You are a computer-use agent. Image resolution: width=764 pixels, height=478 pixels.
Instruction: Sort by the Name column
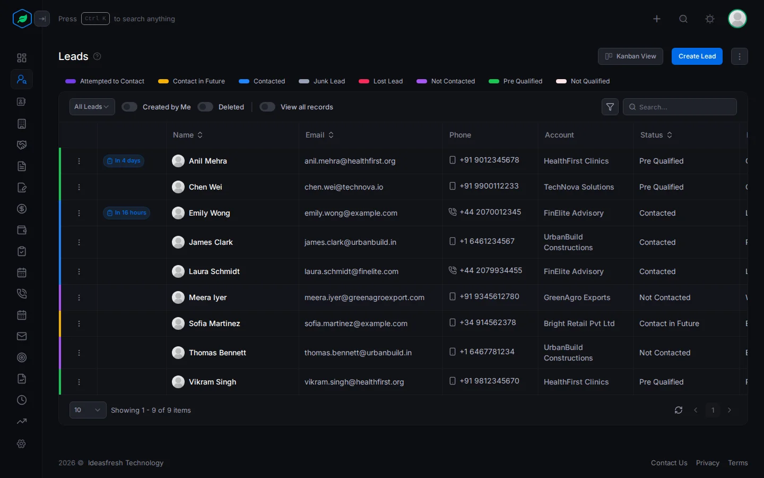[x=188, y=135]
